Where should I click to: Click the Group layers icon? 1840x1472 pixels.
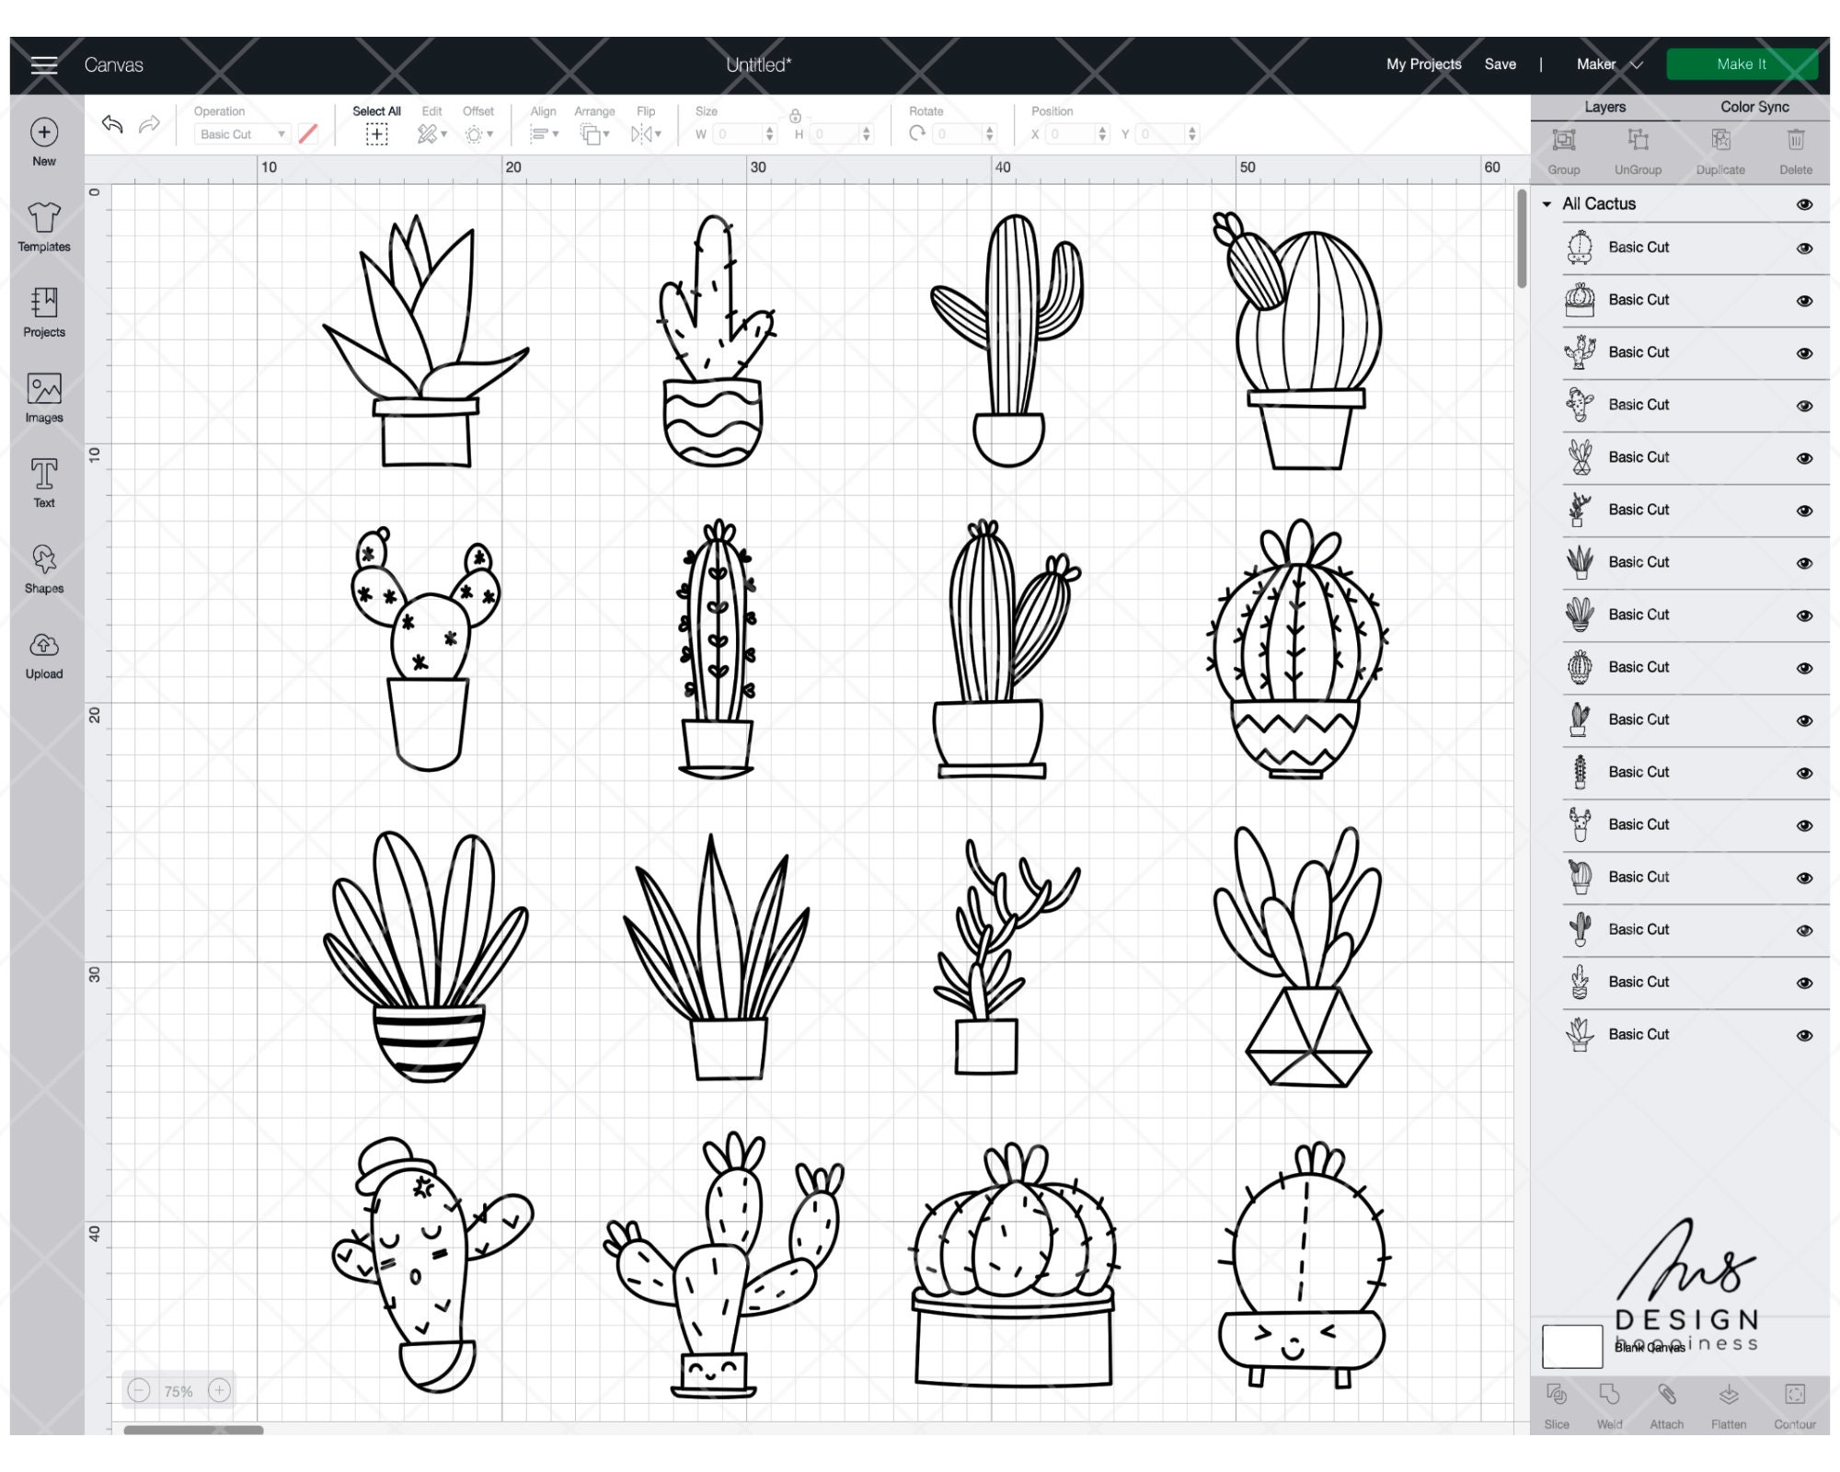1564,140
